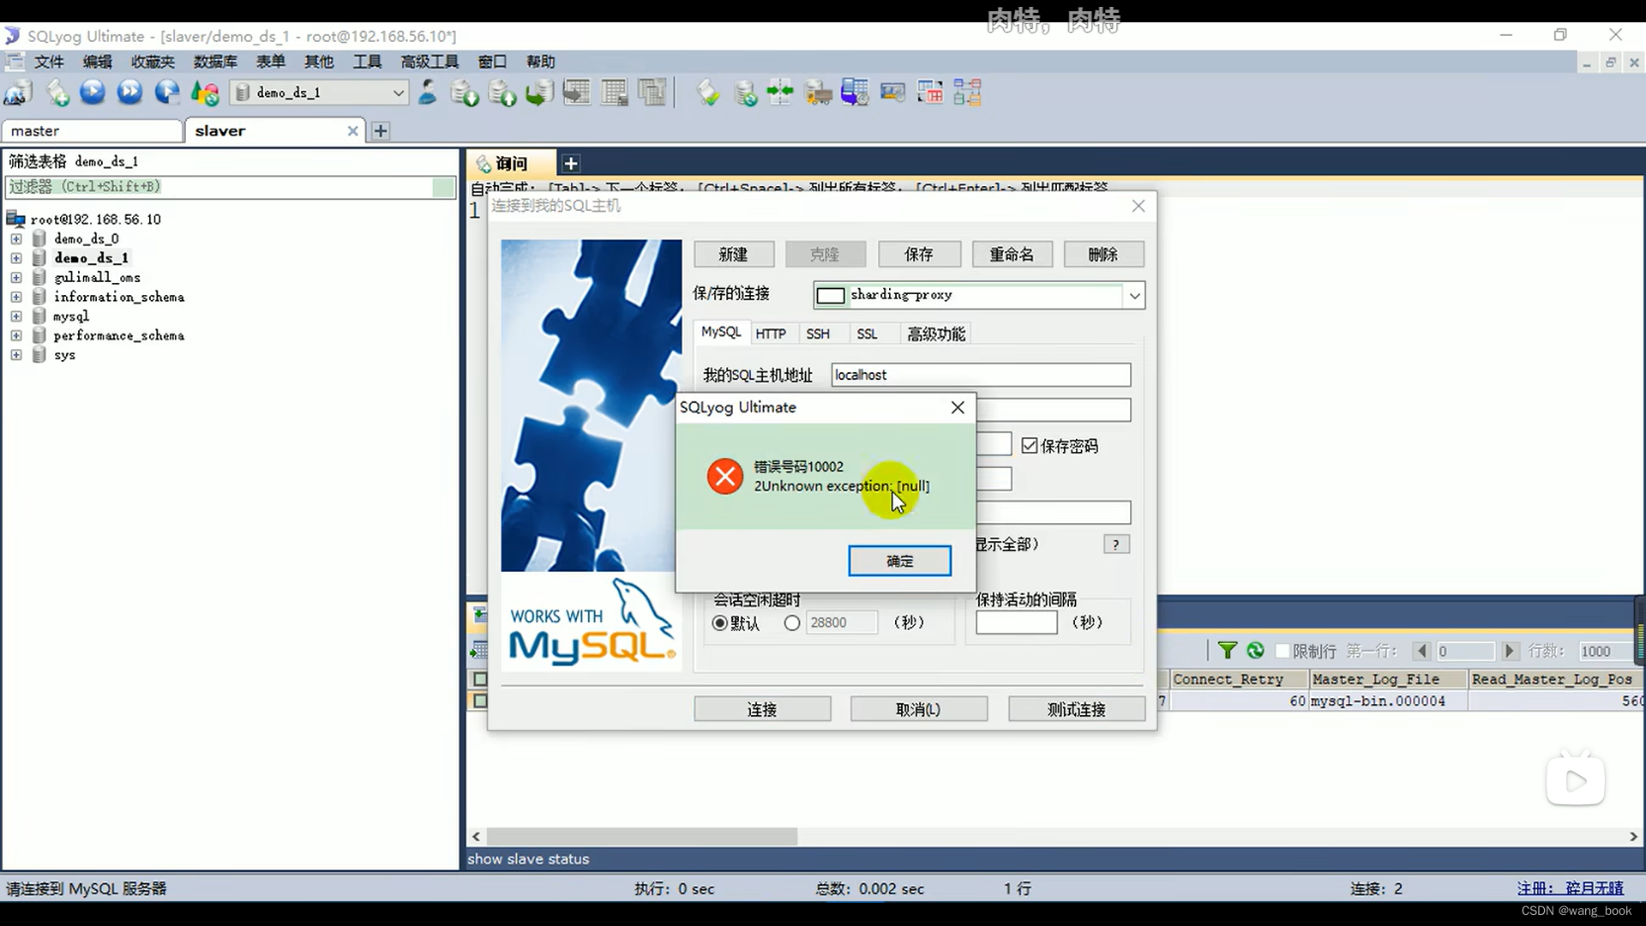This screenshot has height=926, width=1646.
Task: Click the 保持活动的间隔 input field
Action: (1016, 623)
